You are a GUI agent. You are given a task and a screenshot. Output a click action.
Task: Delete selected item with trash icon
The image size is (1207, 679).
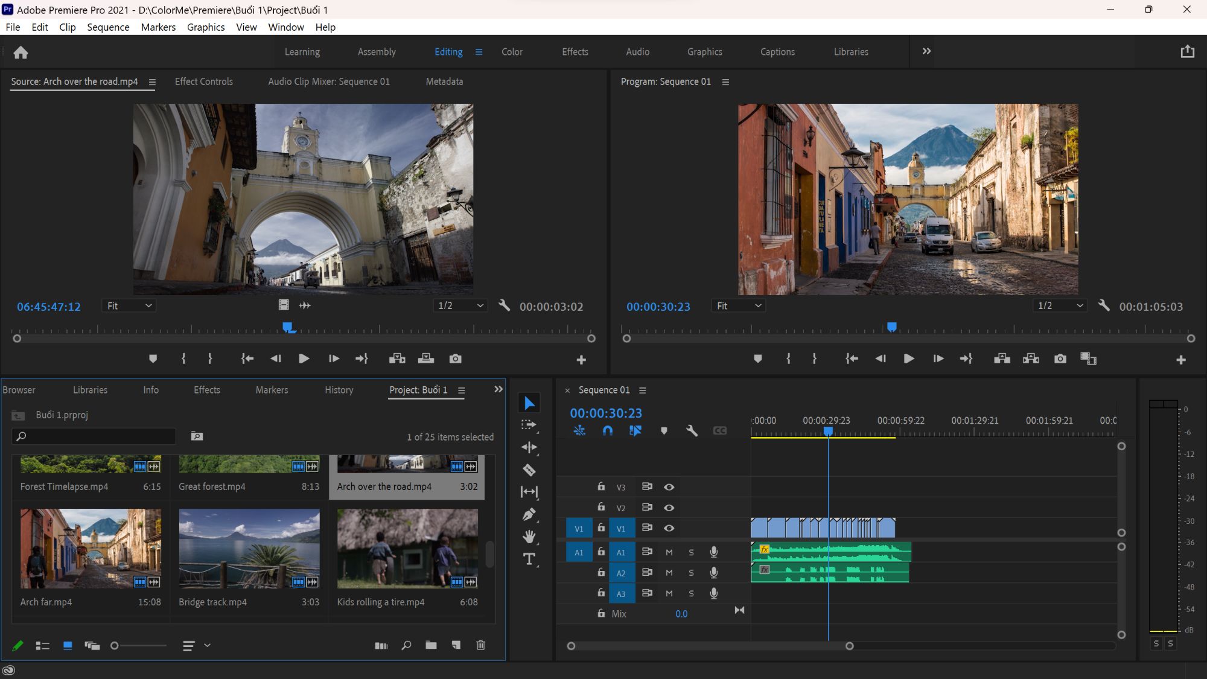pos(480,645)
